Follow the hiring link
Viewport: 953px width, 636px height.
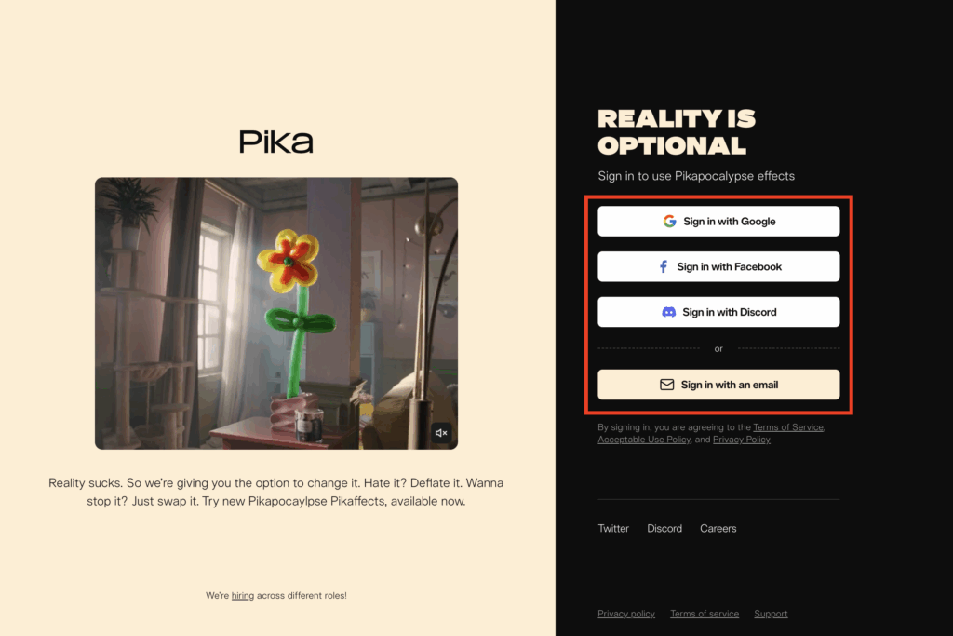pyautogui.click(x=243, y=596)
